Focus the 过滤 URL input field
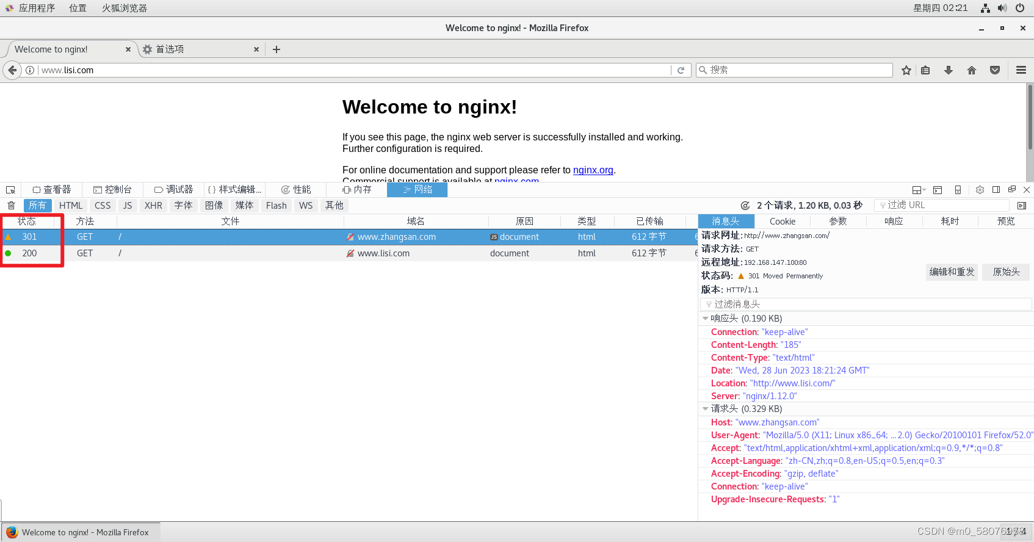Screen dimensions: 1034x542 (942, 206)
